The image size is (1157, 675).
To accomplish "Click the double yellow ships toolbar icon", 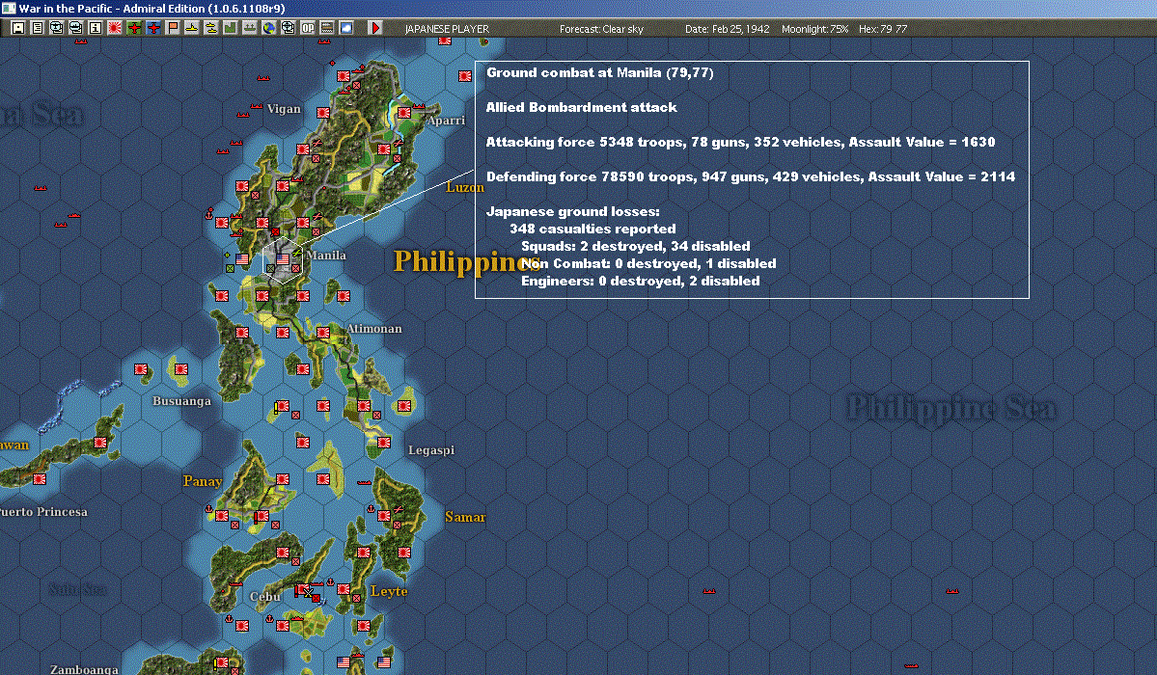I will [x=211, y=27].
